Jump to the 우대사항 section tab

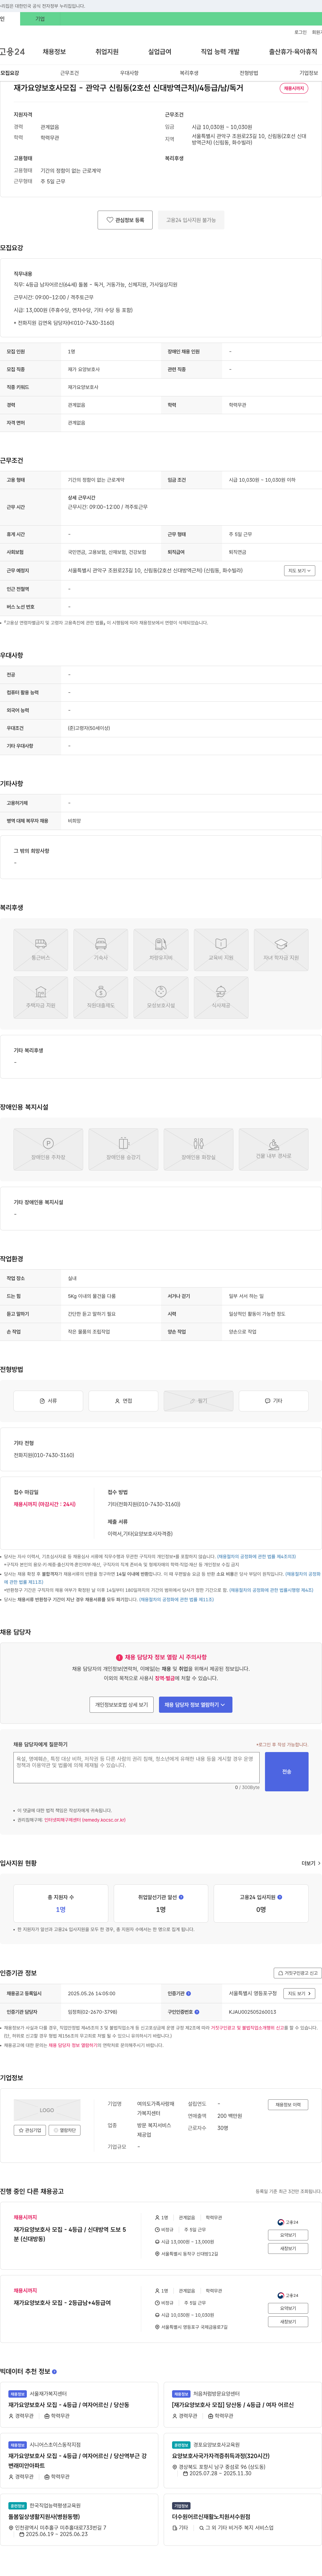click(129, 73)
